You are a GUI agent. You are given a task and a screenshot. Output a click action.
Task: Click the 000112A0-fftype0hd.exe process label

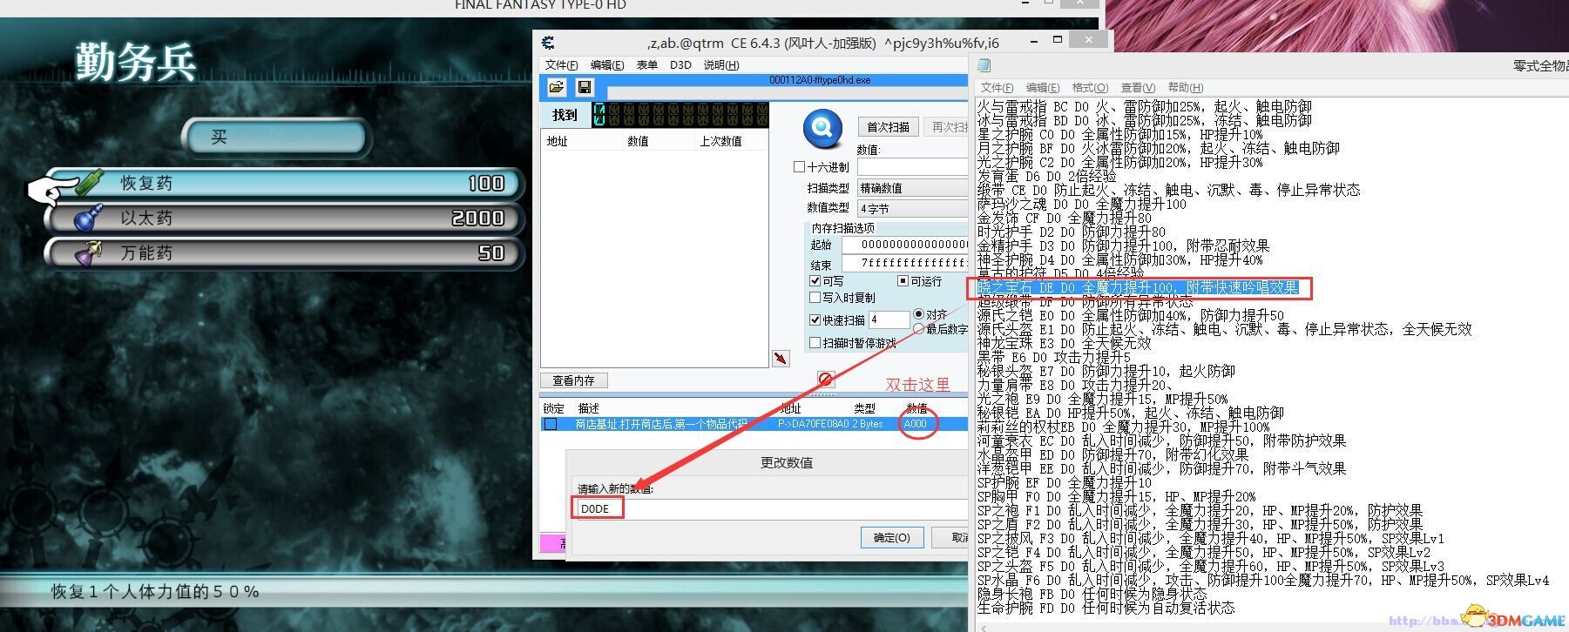[820, 80]
